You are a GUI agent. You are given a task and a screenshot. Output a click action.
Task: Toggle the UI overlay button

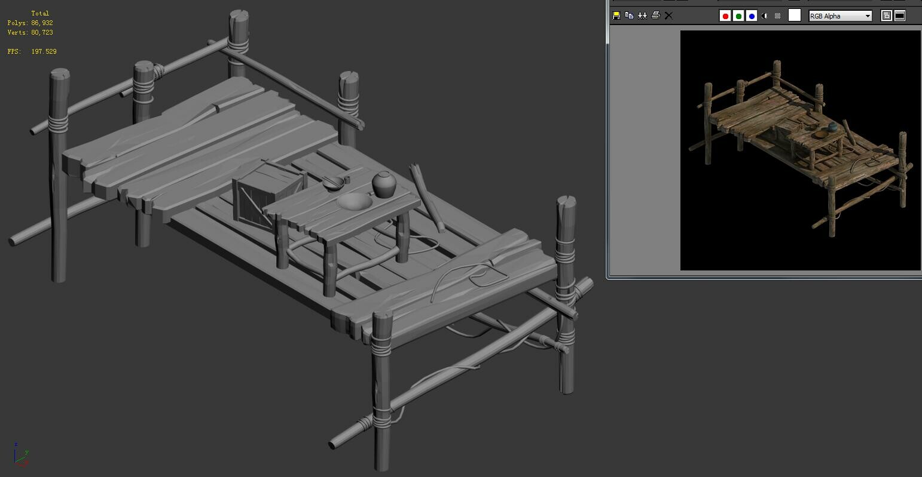point(887,16)
